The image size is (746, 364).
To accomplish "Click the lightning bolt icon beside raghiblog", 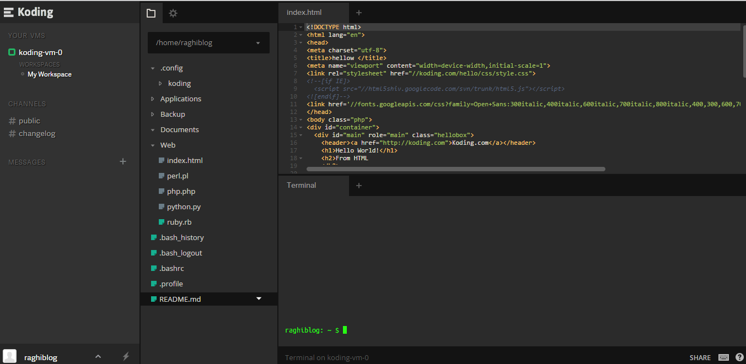I will 126,356.
